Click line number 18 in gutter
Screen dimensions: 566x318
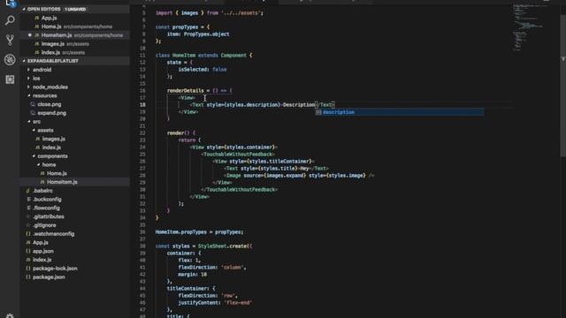pyautogui.click(x=142, y=105)
